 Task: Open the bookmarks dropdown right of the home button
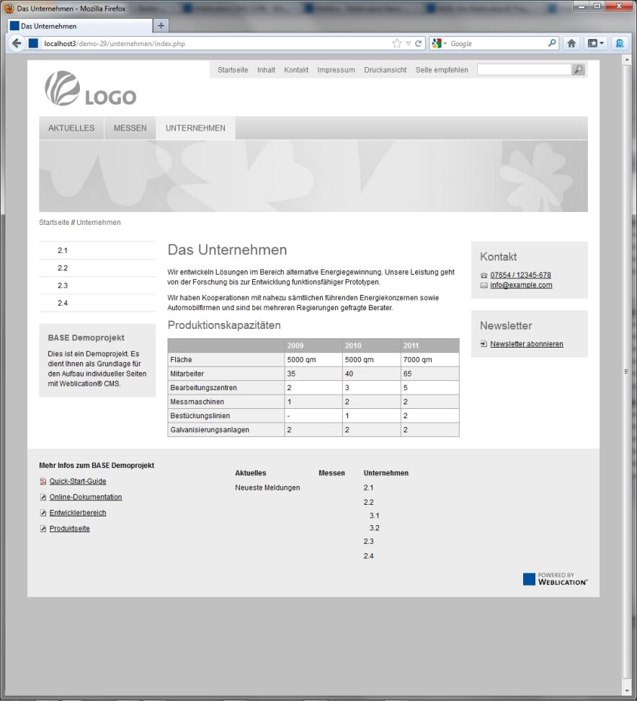pyautogui.click(x=594, y=43)
